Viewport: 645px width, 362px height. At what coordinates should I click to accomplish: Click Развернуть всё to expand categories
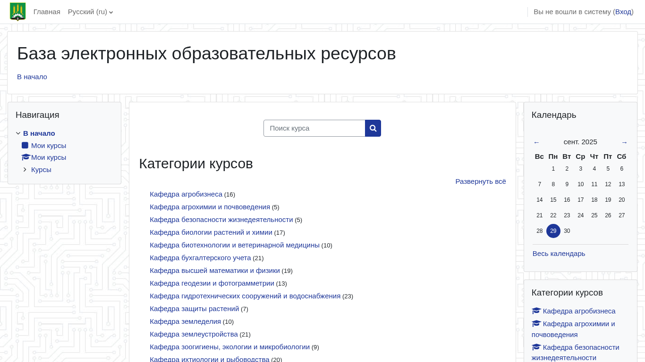pos(480,181)
